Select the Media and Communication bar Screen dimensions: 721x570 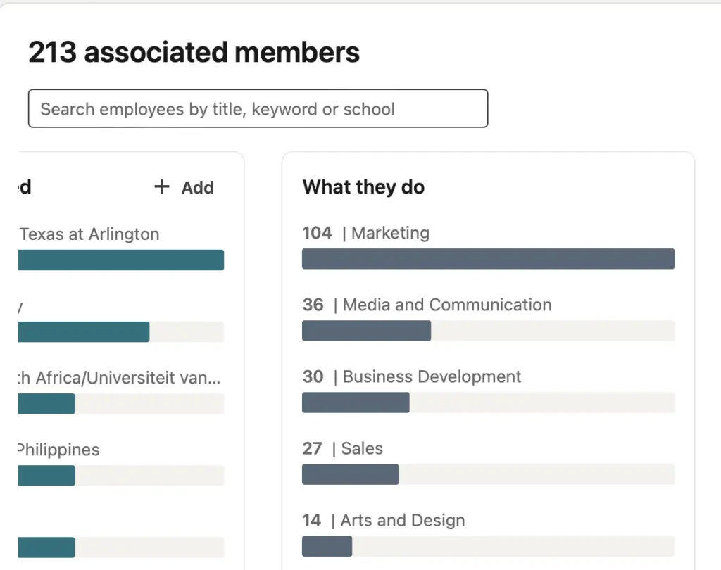point(366,331)
